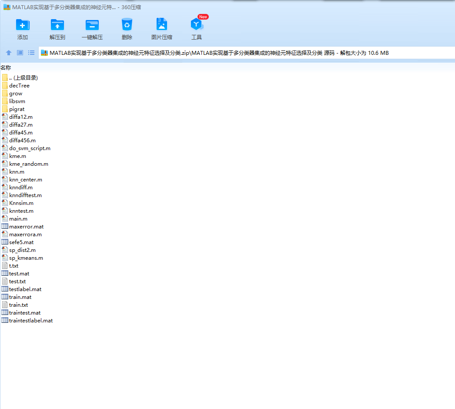Select file knntest.m
The height and width of the screenshot is (409, 455).
[x=18, y=211]
